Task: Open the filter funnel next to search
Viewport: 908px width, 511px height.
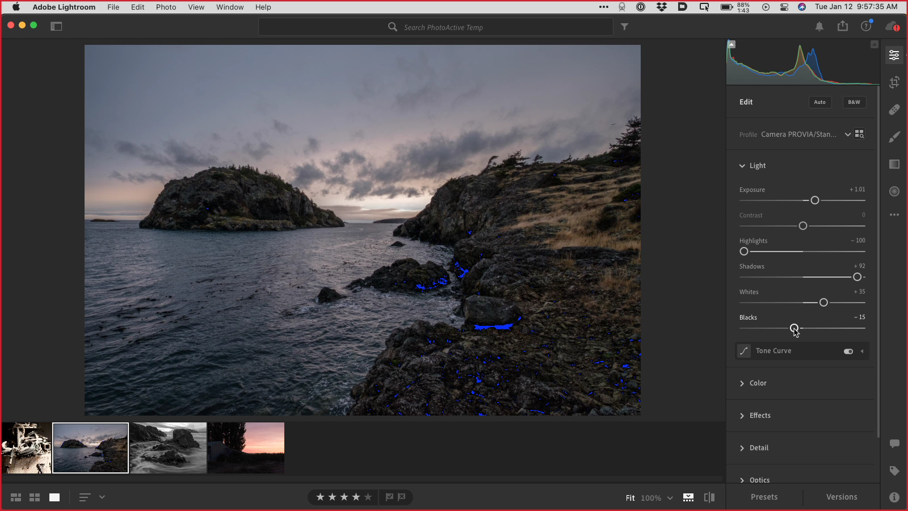Action: coord(624,27)
